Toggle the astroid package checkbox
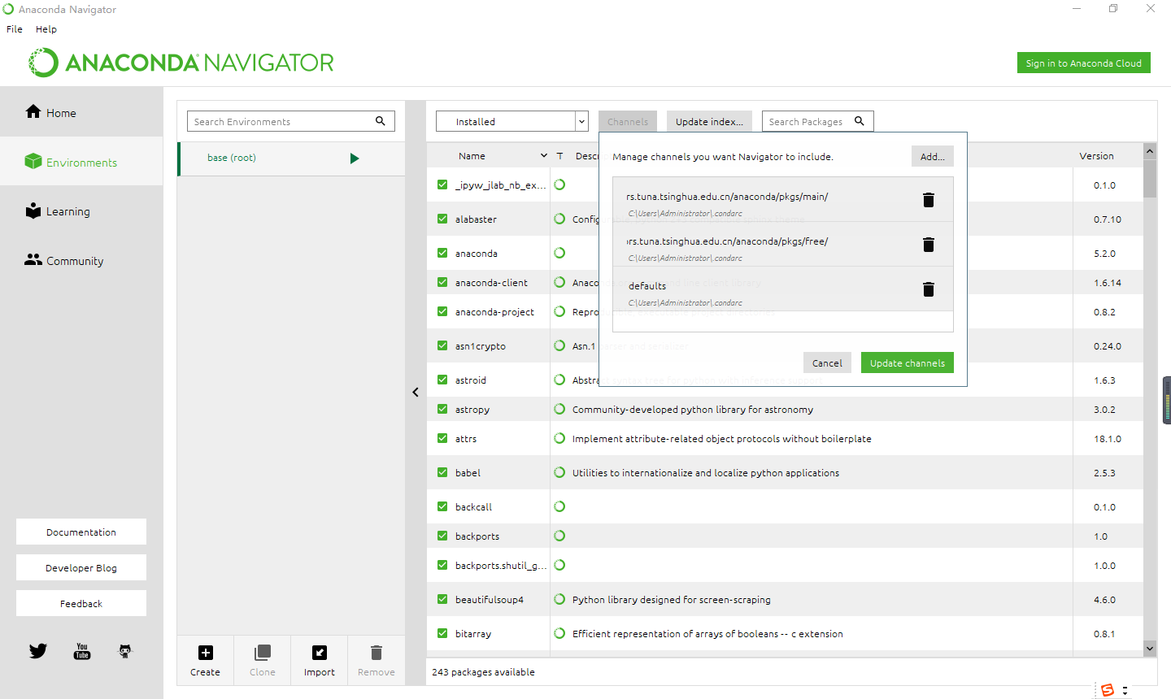 (442, 380)
